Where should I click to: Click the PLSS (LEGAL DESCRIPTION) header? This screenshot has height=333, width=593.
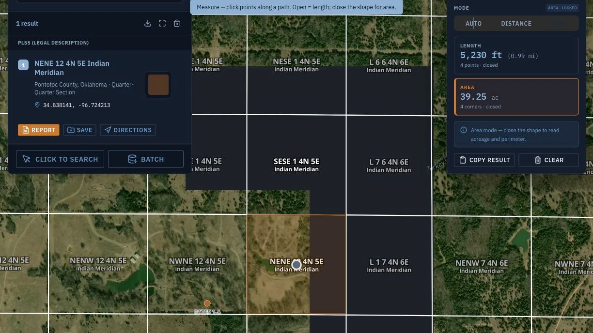point(53,43)
